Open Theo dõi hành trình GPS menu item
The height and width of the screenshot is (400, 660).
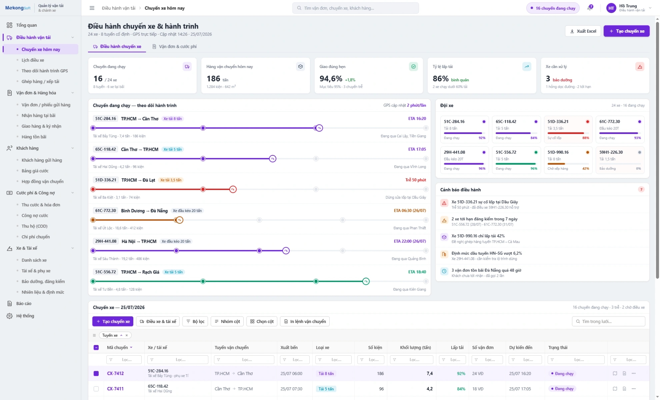[45, 71]
